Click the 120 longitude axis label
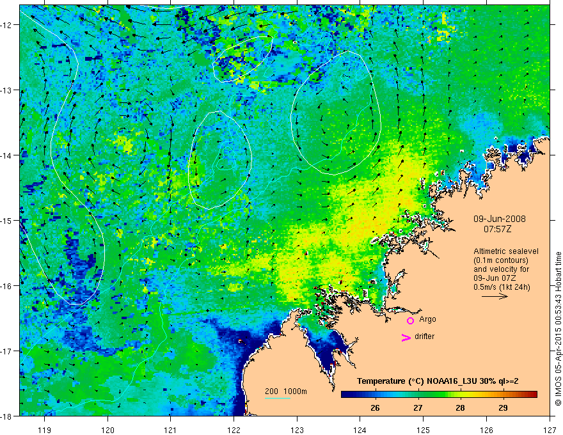This screenshot has width=563, height=435. 107,430
